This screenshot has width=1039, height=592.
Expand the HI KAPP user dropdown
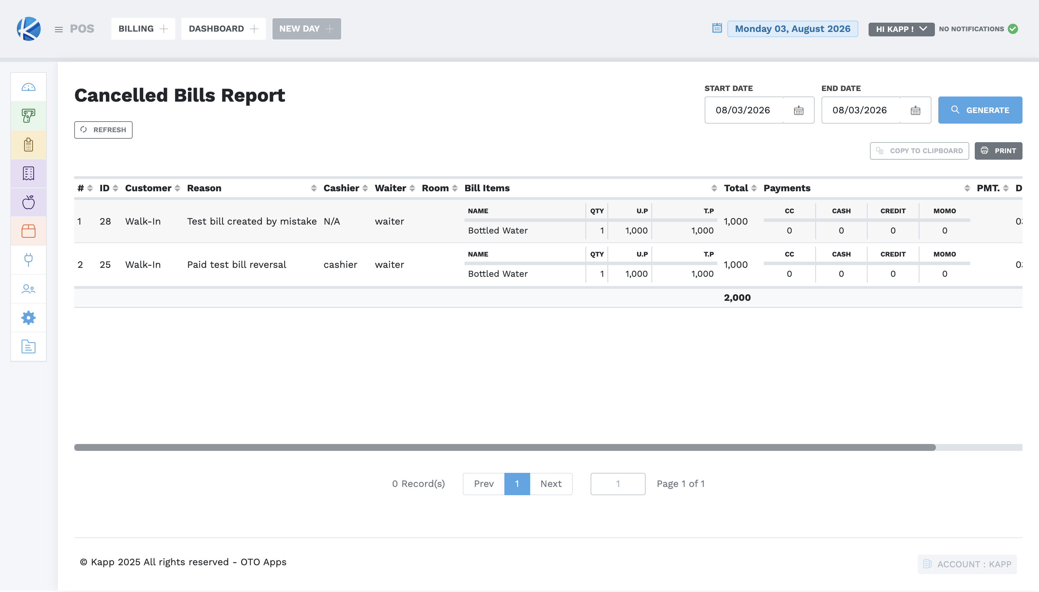point(901,29)
